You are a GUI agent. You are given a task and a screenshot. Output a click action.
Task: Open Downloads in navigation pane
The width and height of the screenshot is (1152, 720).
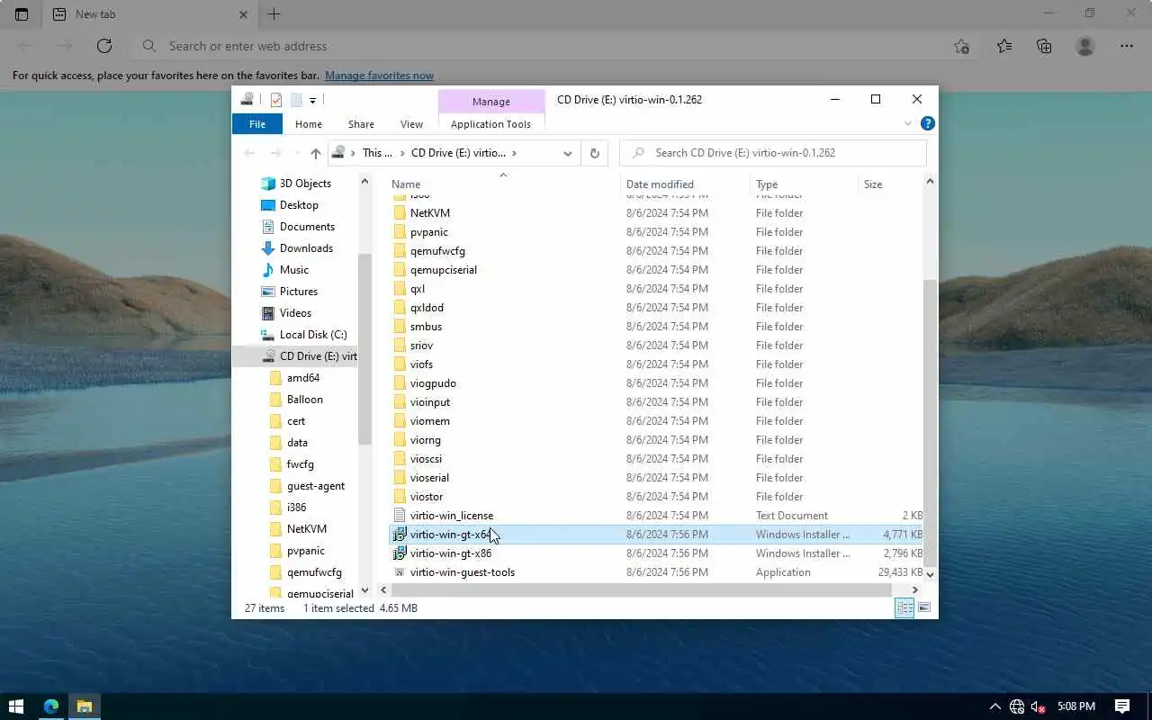[306, 248]
